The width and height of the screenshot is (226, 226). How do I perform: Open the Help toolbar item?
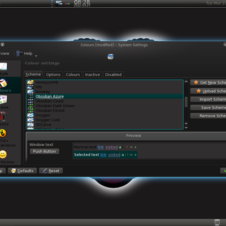[x=24, y=54]
